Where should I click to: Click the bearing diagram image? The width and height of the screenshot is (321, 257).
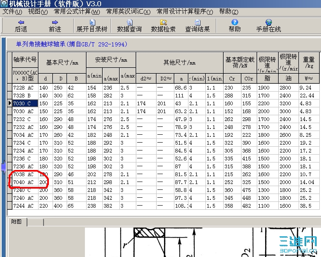click(x=203, y=242)
